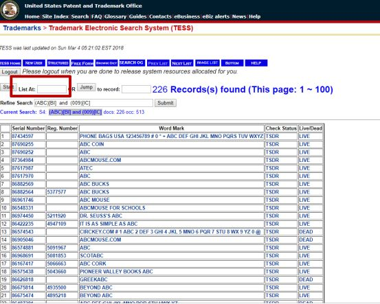Open registration number 5091967

[56, 248]
